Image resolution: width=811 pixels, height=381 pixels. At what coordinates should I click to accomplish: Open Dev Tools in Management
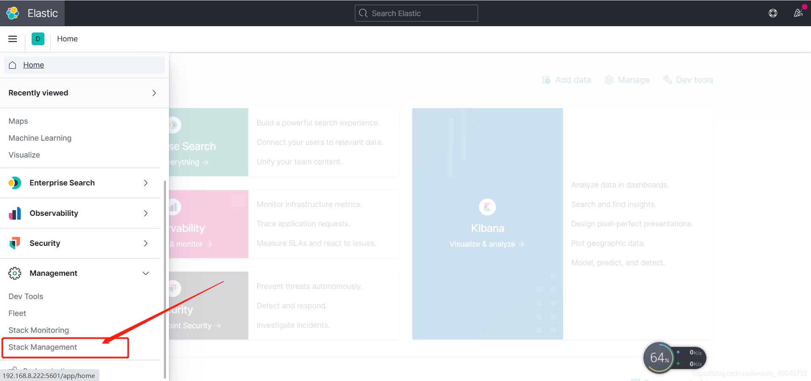pos(26,297)
